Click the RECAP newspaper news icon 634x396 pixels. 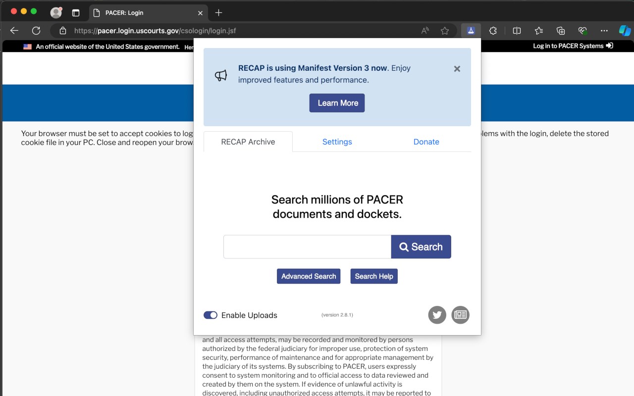pyautogui.click(x=460, y=315)
